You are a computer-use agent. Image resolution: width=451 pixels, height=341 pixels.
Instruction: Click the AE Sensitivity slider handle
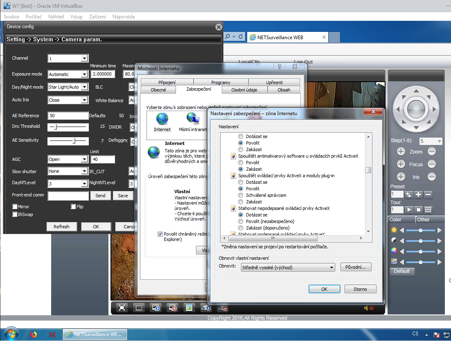pos(74,140)
